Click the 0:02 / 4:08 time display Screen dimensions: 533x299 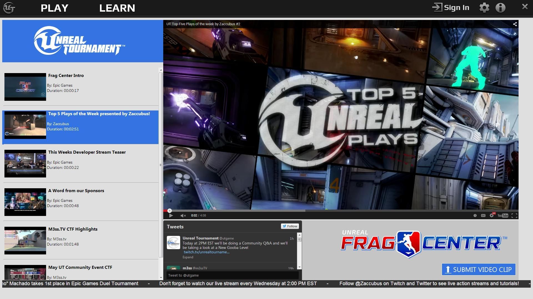(x=198, y=215)
